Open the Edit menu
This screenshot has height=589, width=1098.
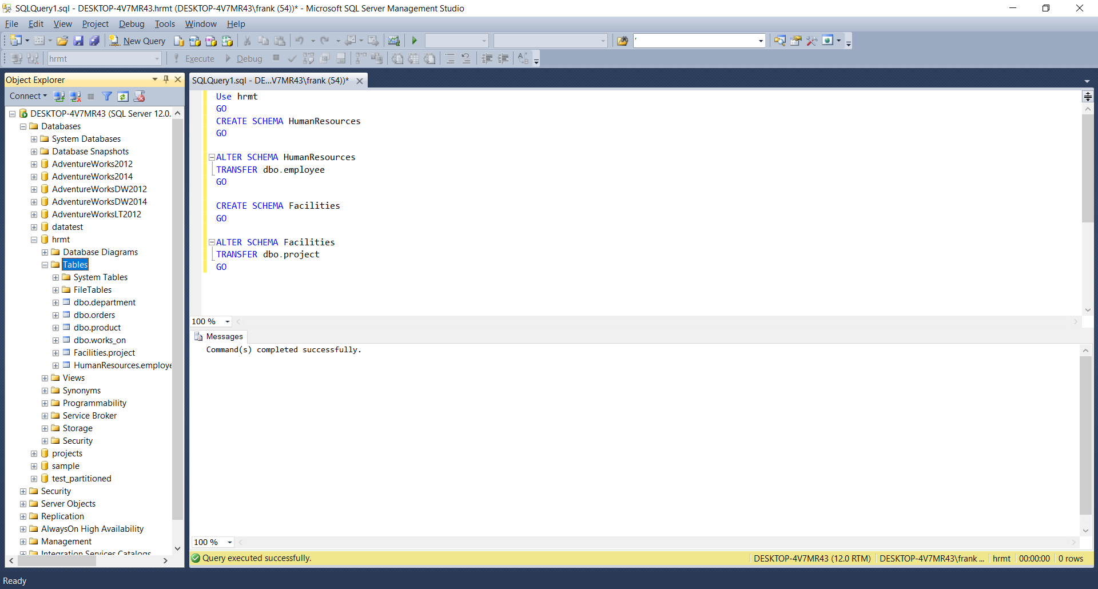point(36,24)
